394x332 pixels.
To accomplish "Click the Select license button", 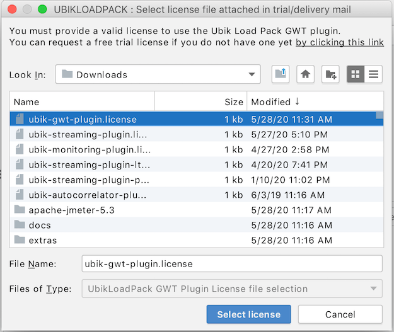I will point(249,314).
